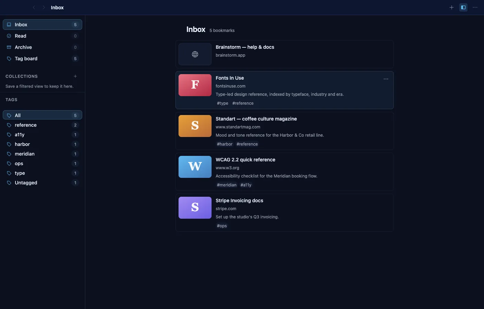Click the back navigation arrow
Screen dimensions: 484x309
coord(34,7)
